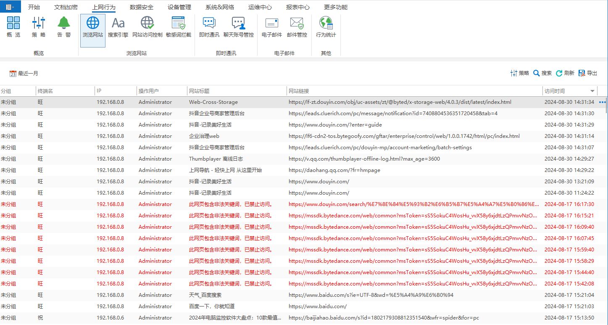Switch to the 系统&网络 tab

(x=220, y=7)
